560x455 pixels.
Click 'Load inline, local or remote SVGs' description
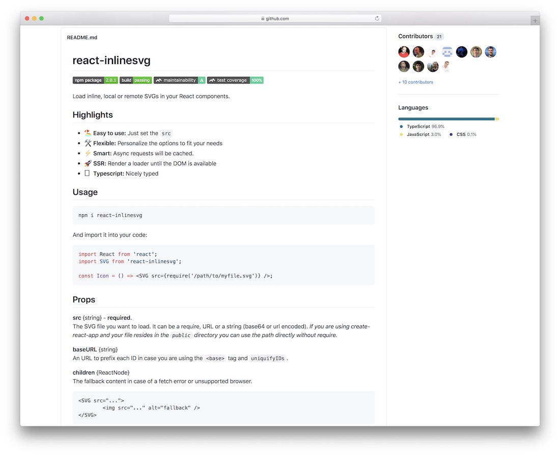(151, 96)
